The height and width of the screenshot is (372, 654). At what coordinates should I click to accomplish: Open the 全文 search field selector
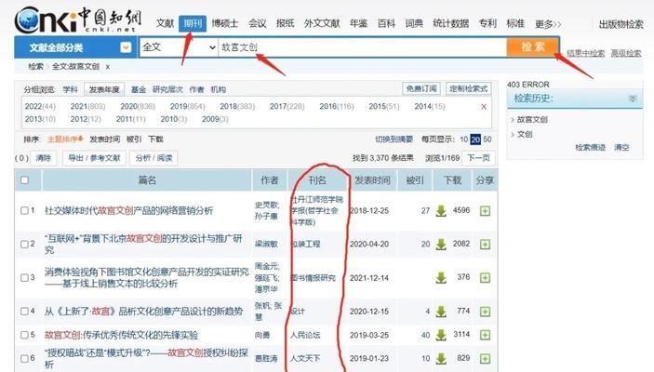[x=178, y=47]
